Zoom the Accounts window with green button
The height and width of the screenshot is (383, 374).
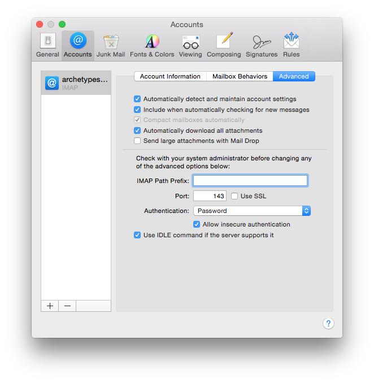(62, 24)
